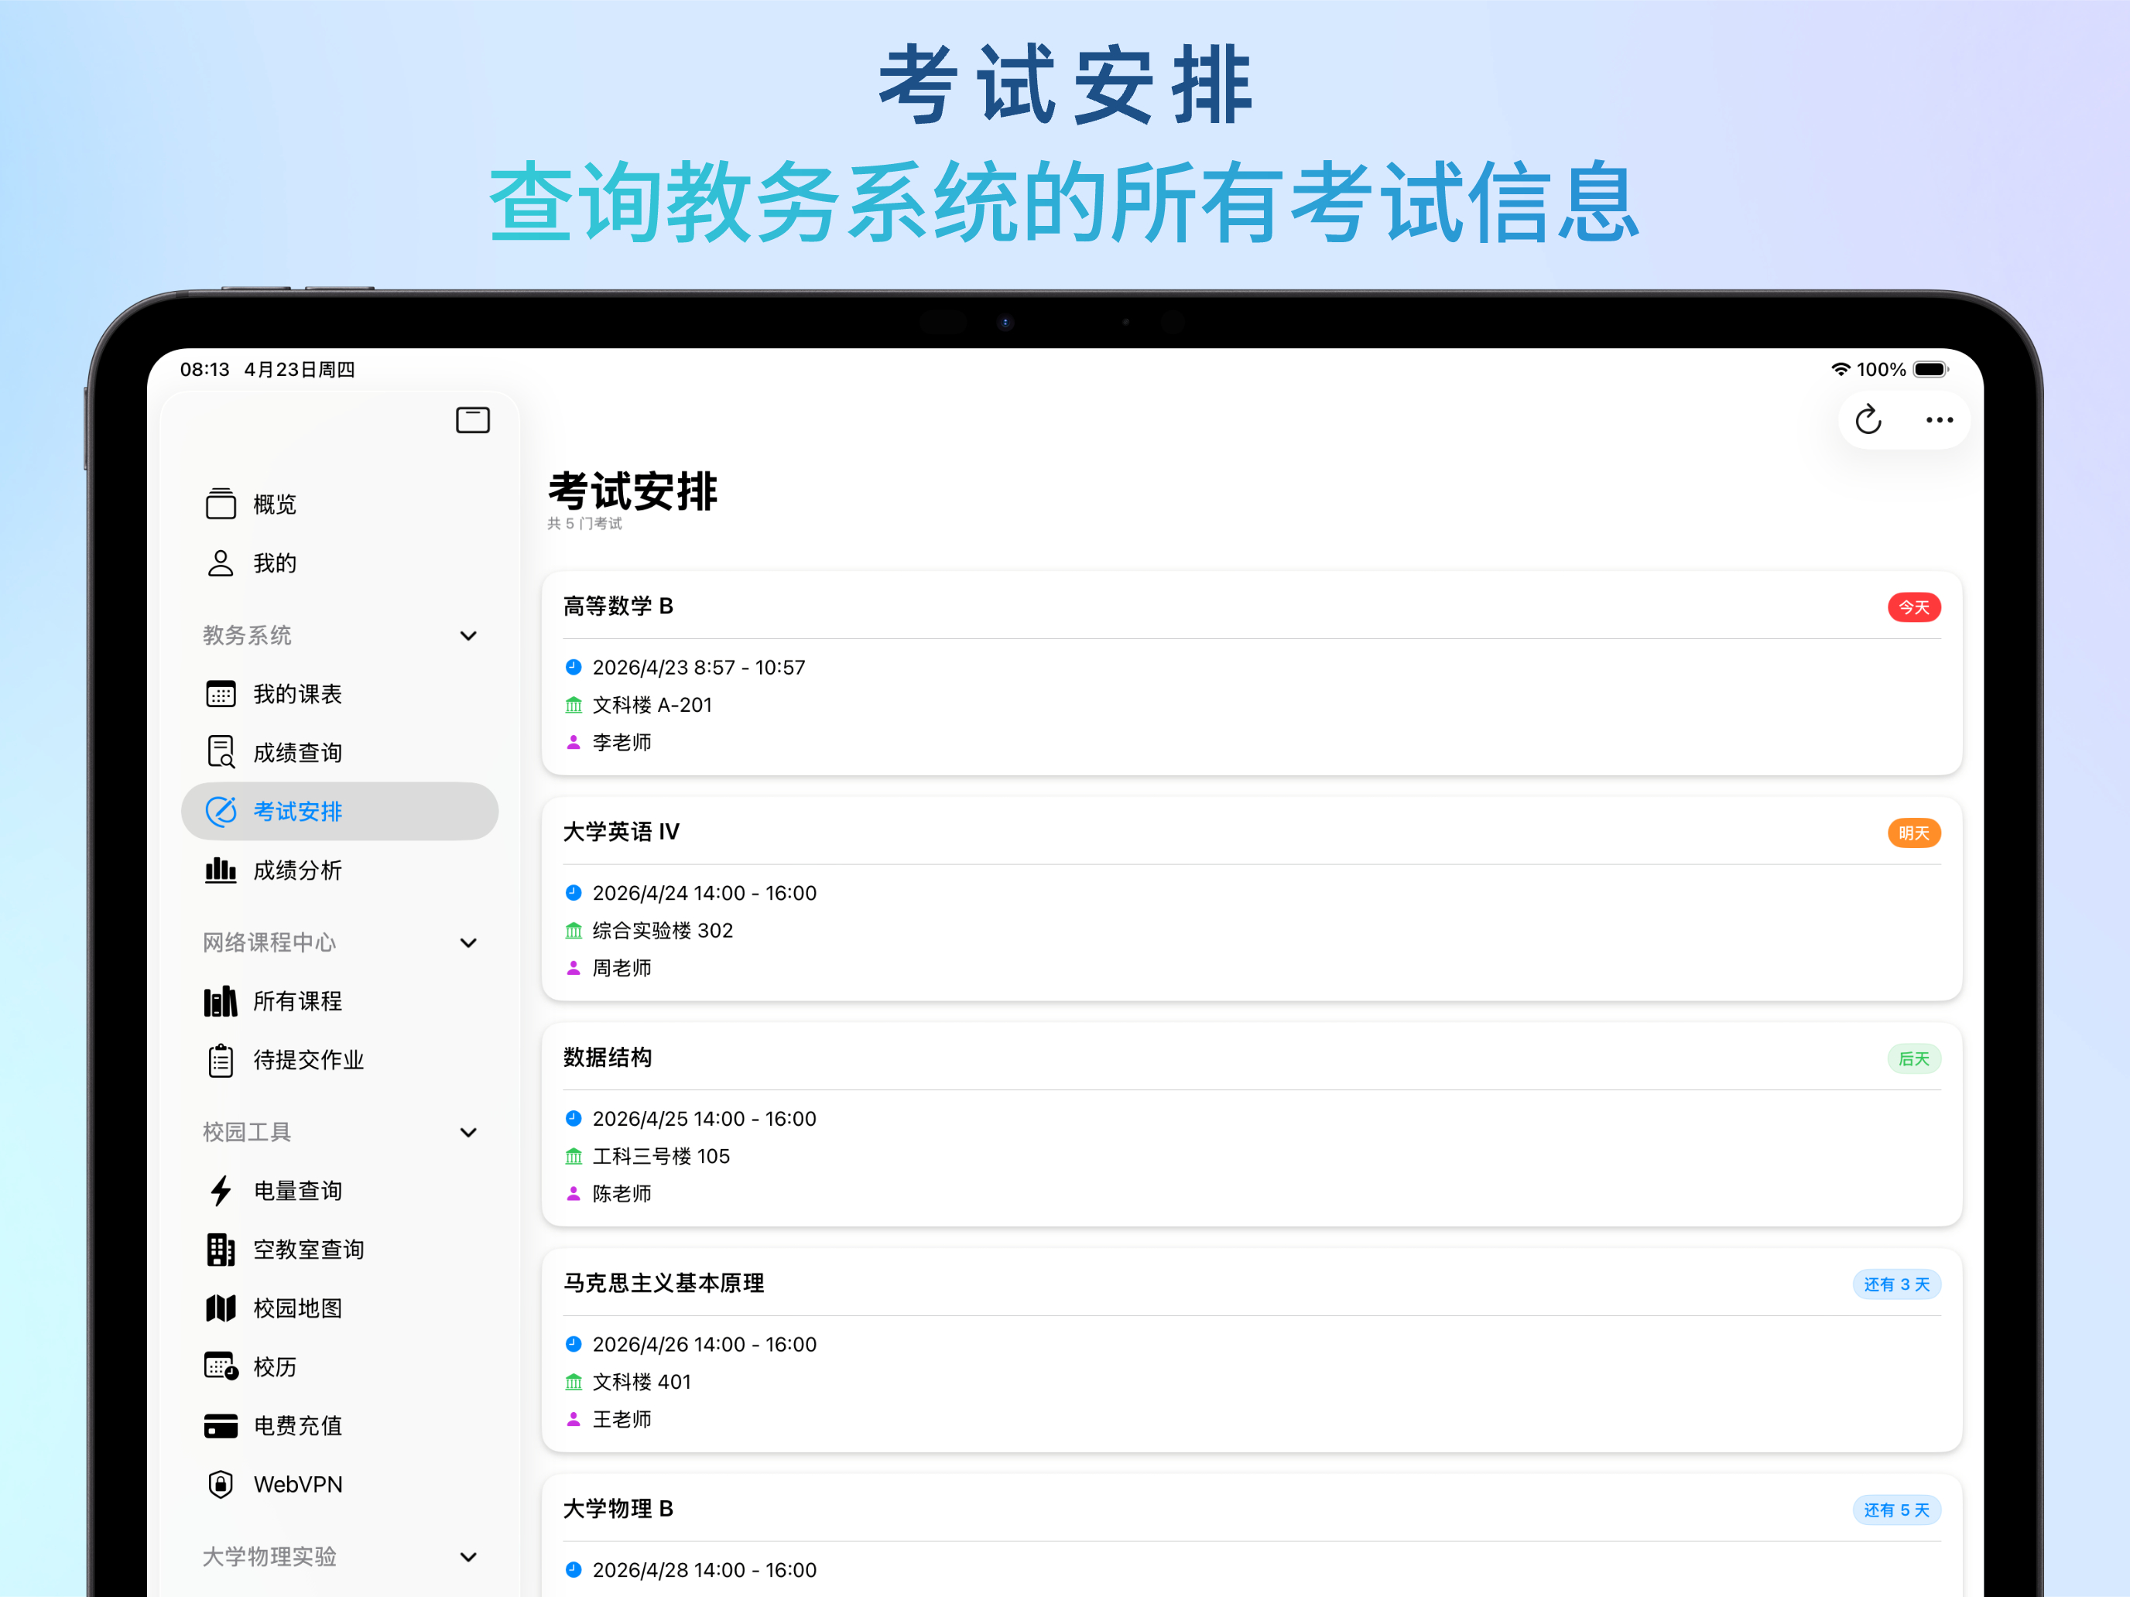Open 校历 in the sidebar
The height and width of the screenshot is (1597, 2130).
tap(339, 1367)
